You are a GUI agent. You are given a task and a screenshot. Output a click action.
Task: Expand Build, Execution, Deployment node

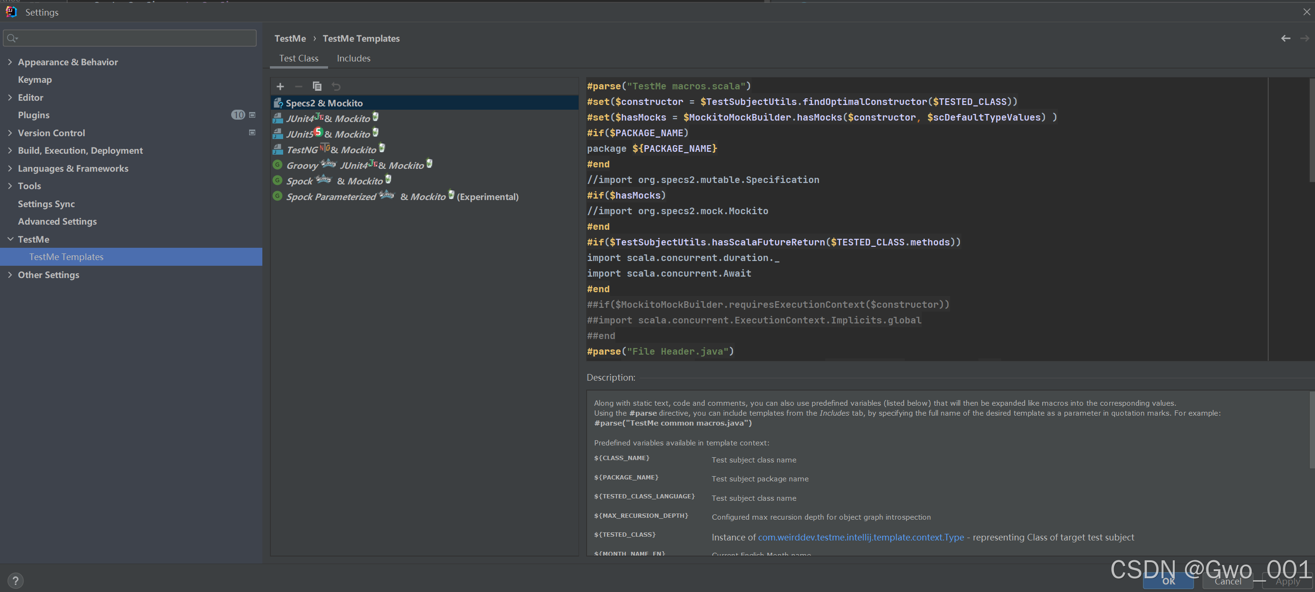click(x=10, y=150)
